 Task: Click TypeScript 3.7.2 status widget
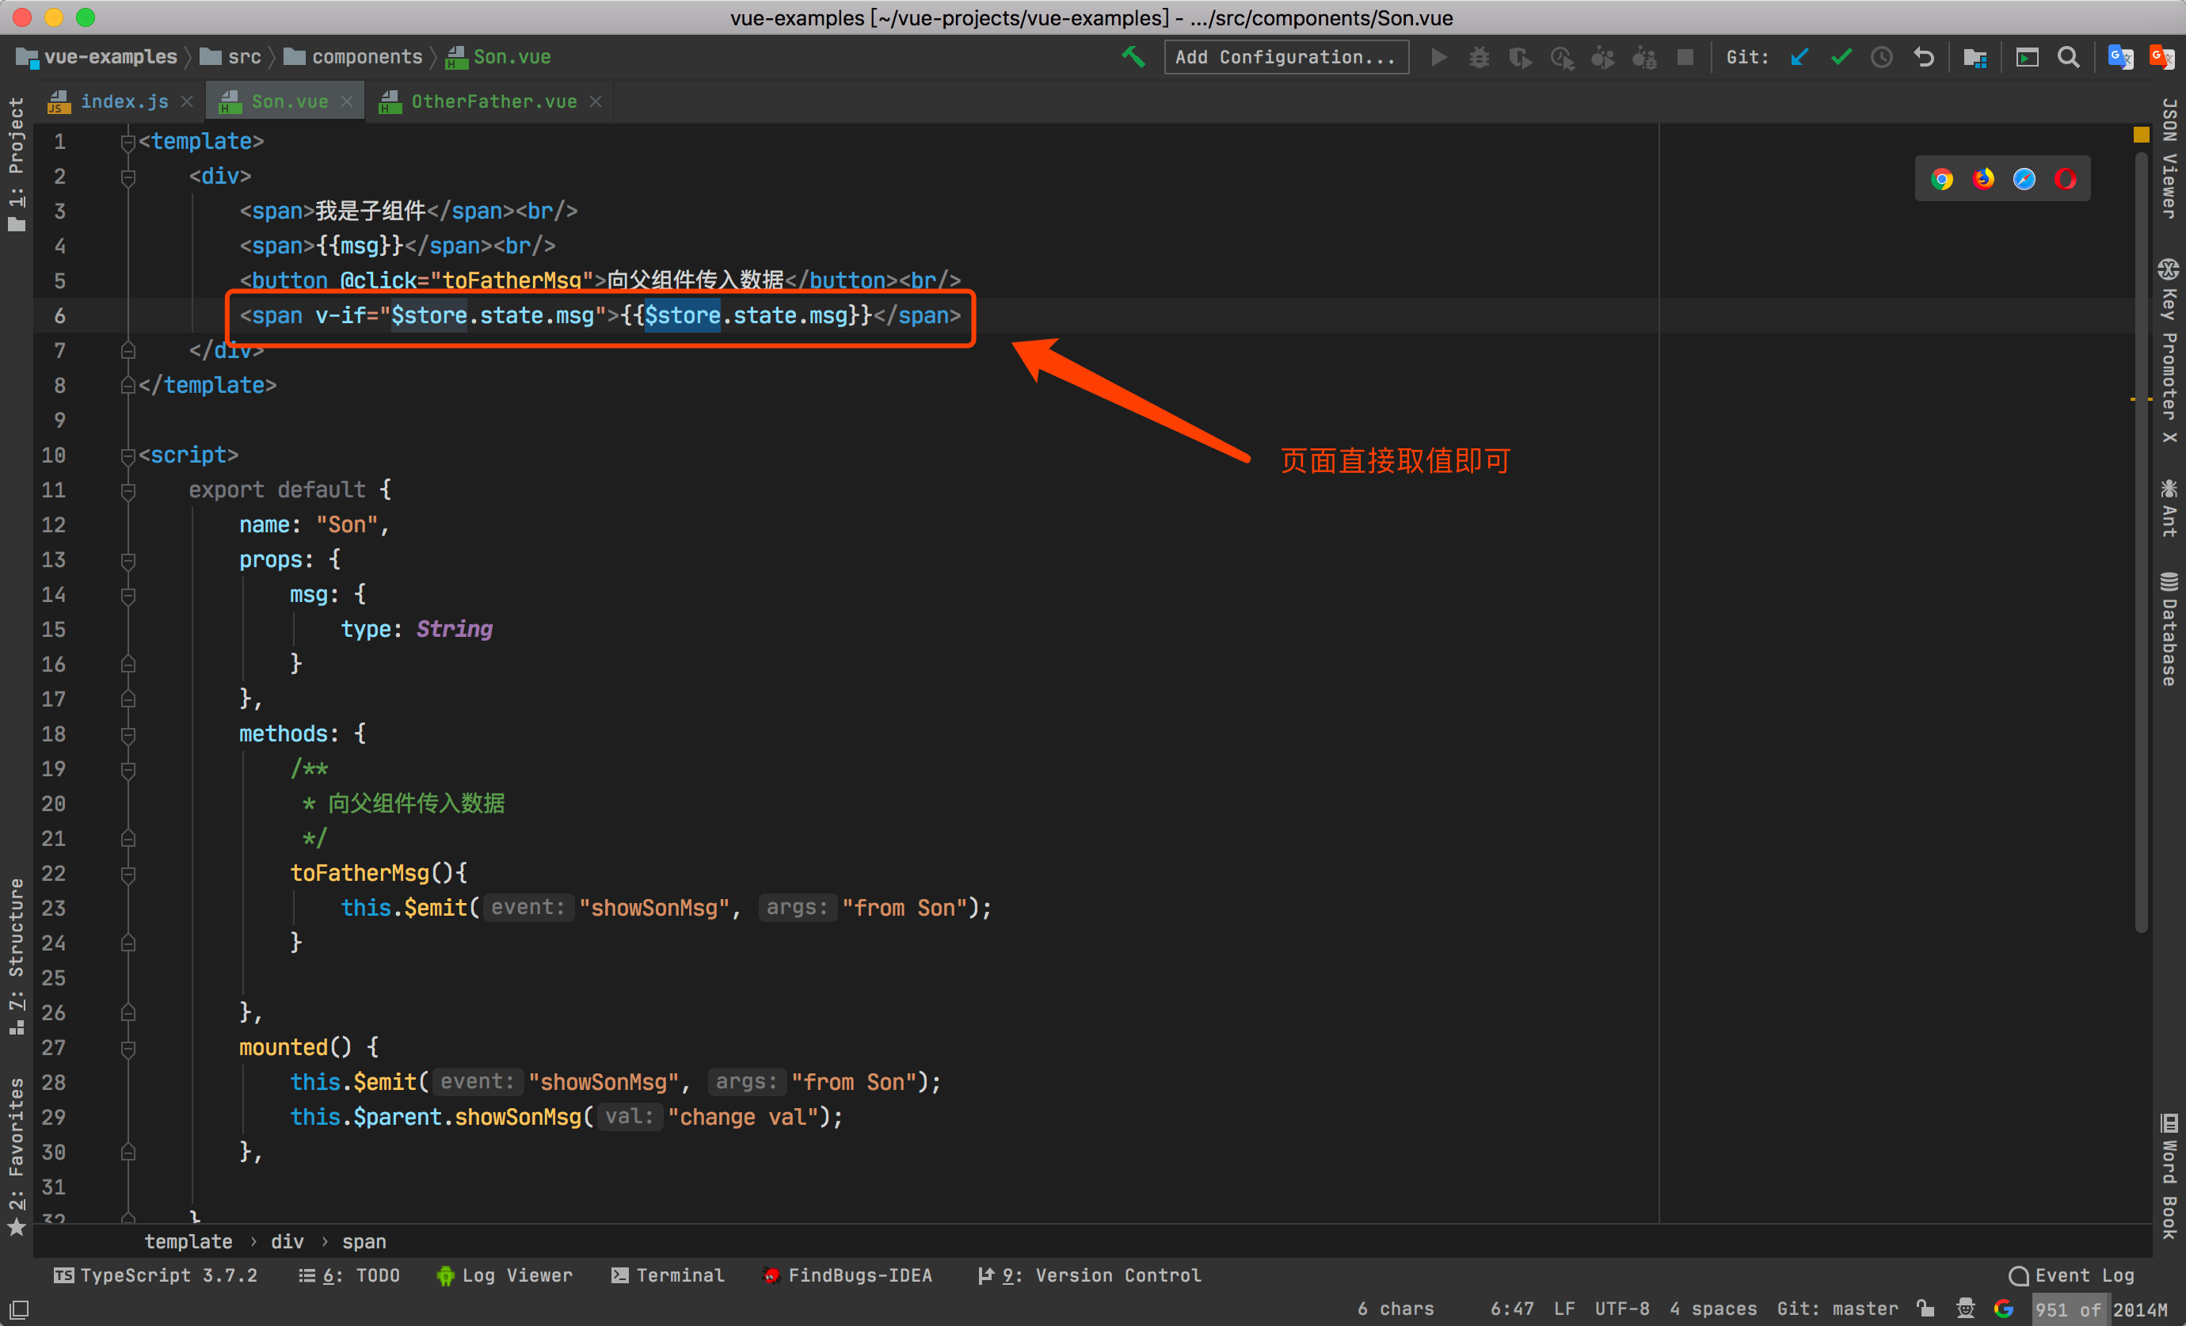click(x=155, y=1275)
